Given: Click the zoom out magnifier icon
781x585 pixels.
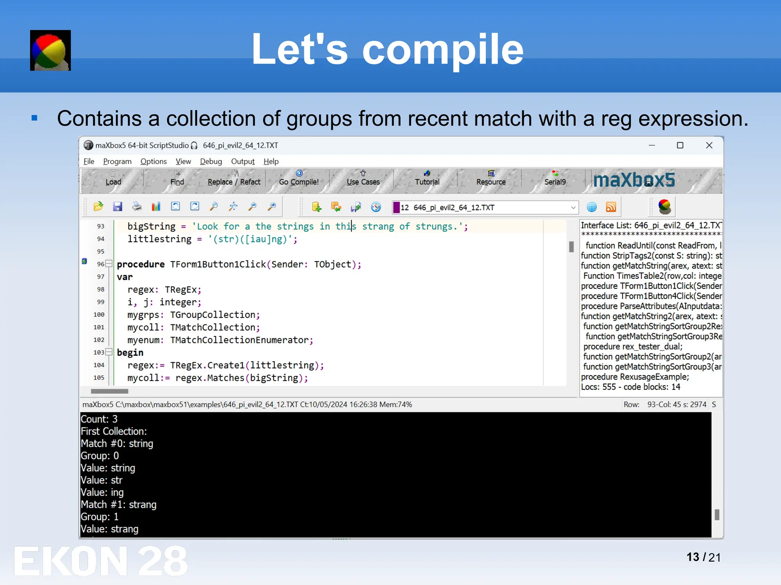Looking at the screenshot, I should point(252,206).
